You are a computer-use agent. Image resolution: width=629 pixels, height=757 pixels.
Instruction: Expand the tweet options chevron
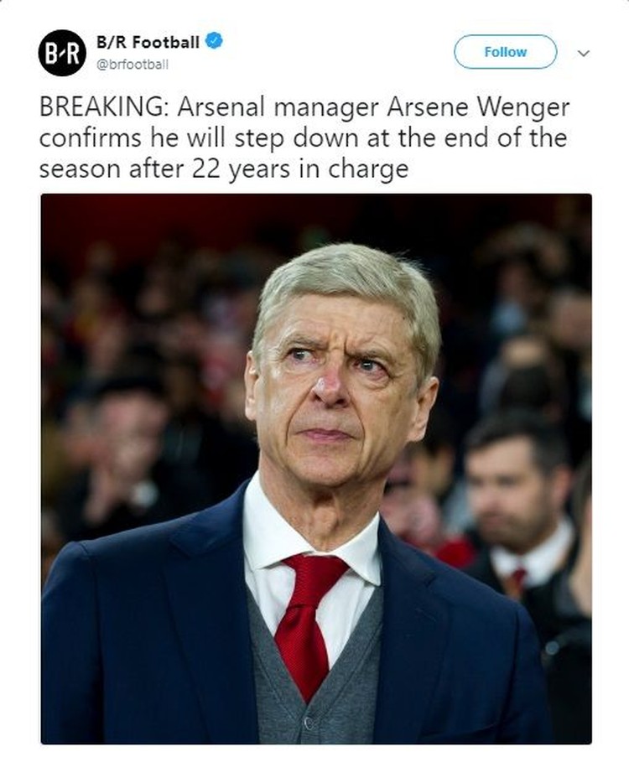(x=584, y=53)
